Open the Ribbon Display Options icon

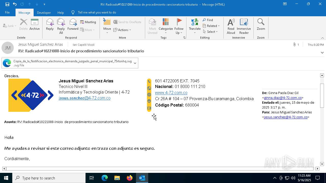285,4
